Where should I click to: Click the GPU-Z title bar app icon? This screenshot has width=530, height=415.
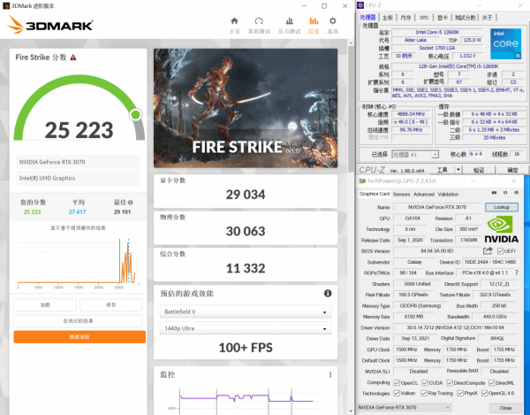pos(362,181)
